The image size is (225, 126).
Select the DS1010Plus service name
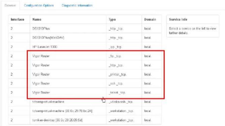pyautogui.click(x=41, y=29)
